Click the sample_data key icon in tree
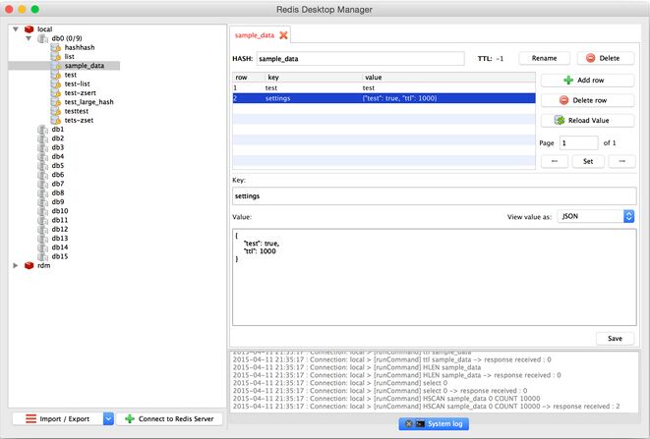650x439 pixels. 55,66
